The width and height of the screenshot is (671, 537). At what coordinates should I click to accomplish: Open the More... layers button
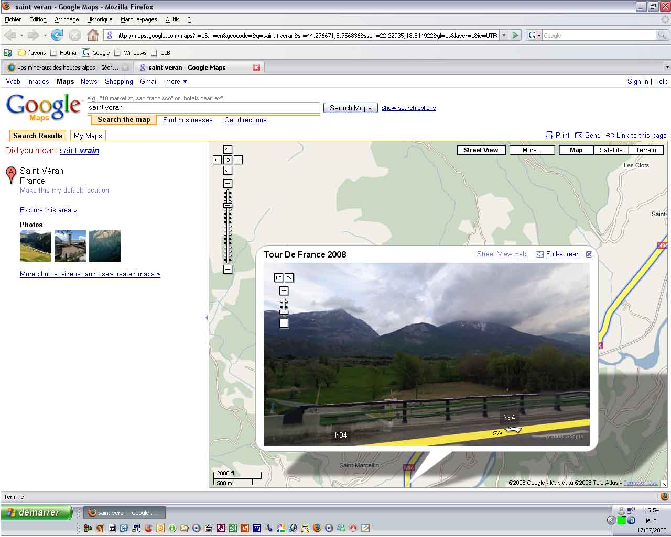click(532, 150)
